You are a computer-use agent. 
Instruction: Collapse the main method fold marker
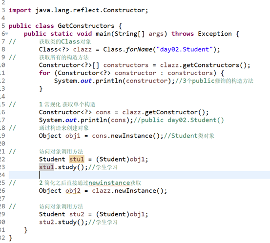coord(6,33)
